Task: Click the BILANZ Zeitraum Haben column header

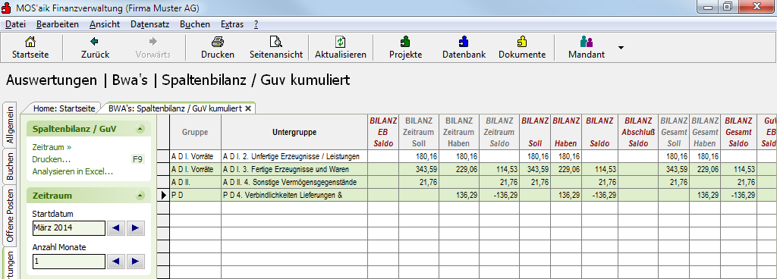Action: point(459,132)
